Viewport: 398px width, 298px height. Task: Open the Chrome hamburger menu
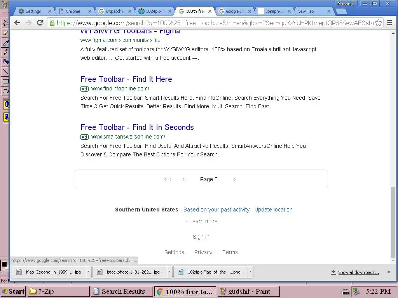389,23
